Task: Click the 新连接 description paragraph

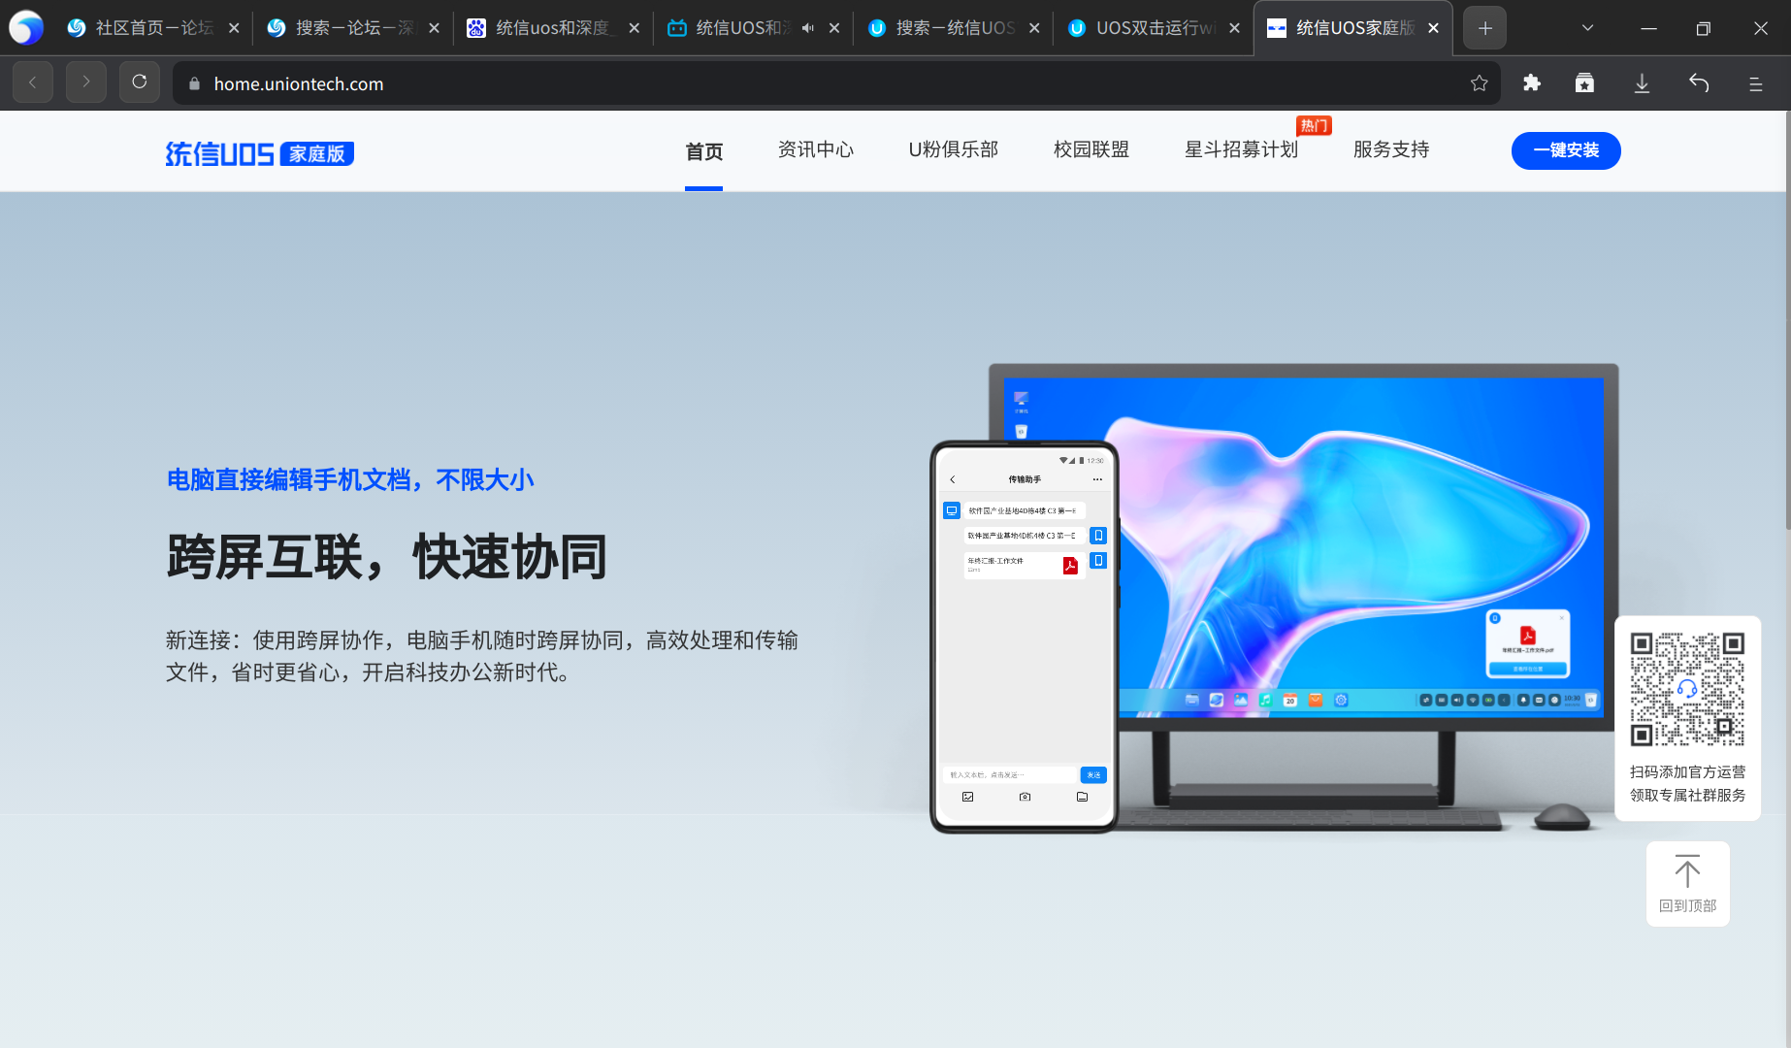Action: (x=482, y=656)
